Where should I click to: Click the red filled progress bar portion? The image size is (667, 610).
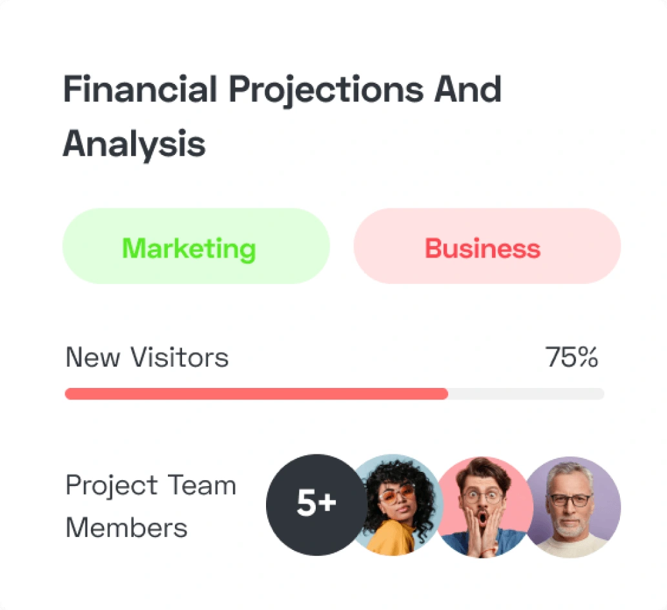(x=256, y=394)
